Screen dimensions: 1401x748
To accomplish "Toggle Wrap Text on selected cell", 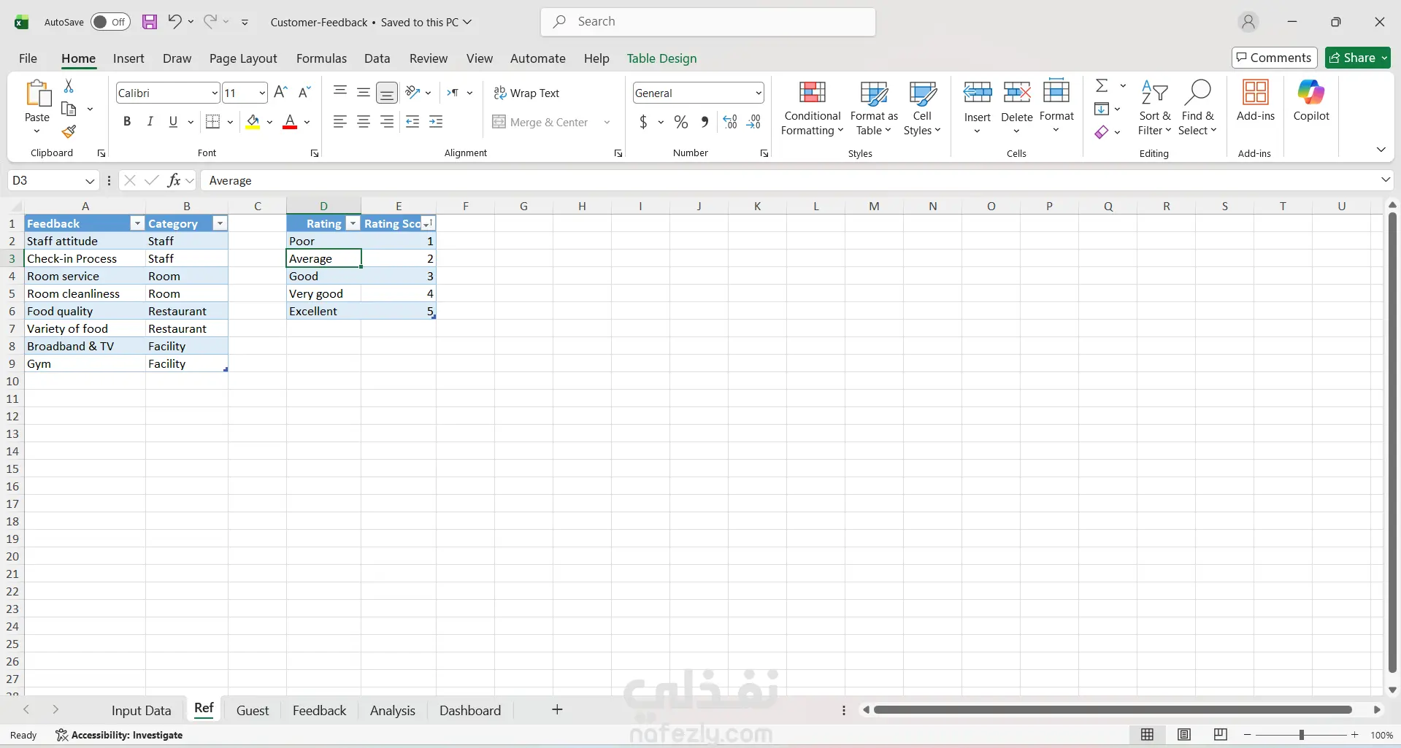I will click(x=526, y=93).
